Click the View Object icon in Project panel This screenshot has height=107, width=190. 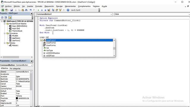[6, 18]
